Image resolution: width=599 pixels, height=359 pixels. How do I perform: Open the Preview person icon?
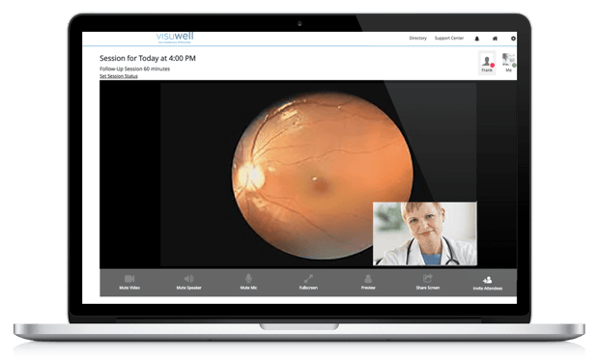pos(368,279)
